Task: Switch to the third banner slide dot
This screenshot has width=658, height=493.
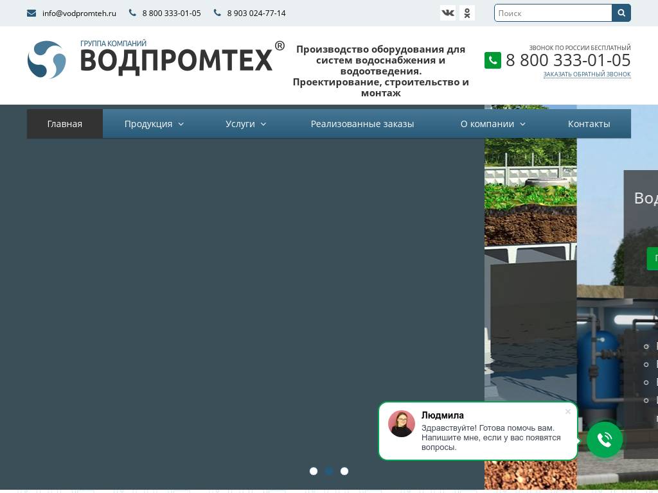Action: tap(344, 471)
